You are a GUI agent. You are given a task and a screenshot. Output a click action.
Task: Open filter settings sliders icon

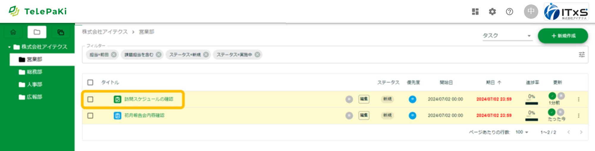tap(582, 55)
